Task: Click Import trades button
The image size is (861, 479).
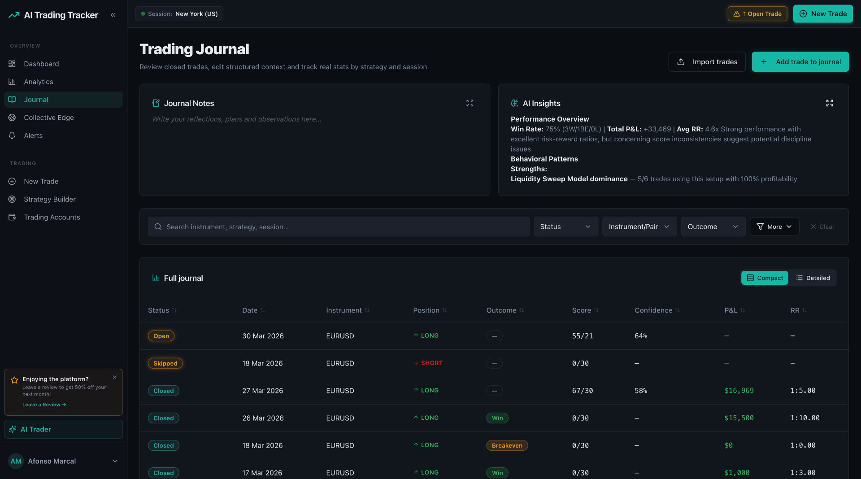Action: click(707, 62)
